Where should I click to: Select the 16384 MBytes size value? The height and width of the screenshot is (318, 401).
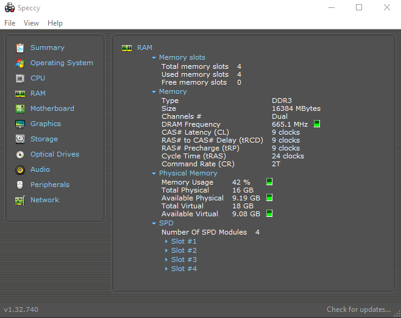(296, 108)
